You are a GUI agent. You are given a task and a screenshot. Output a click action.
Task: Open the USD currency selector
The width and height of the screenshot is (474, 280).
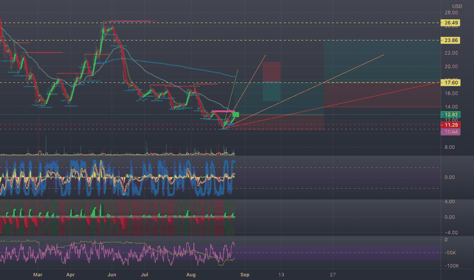point(457,6)
